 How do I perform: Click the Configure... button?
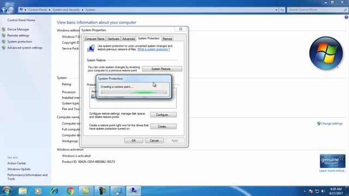click(163, 115)
